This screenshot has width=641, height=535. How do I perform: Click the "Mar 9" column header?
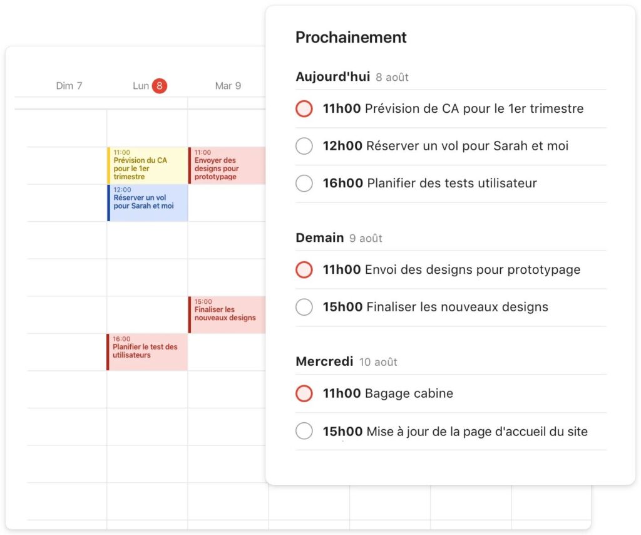pos(227,85)
